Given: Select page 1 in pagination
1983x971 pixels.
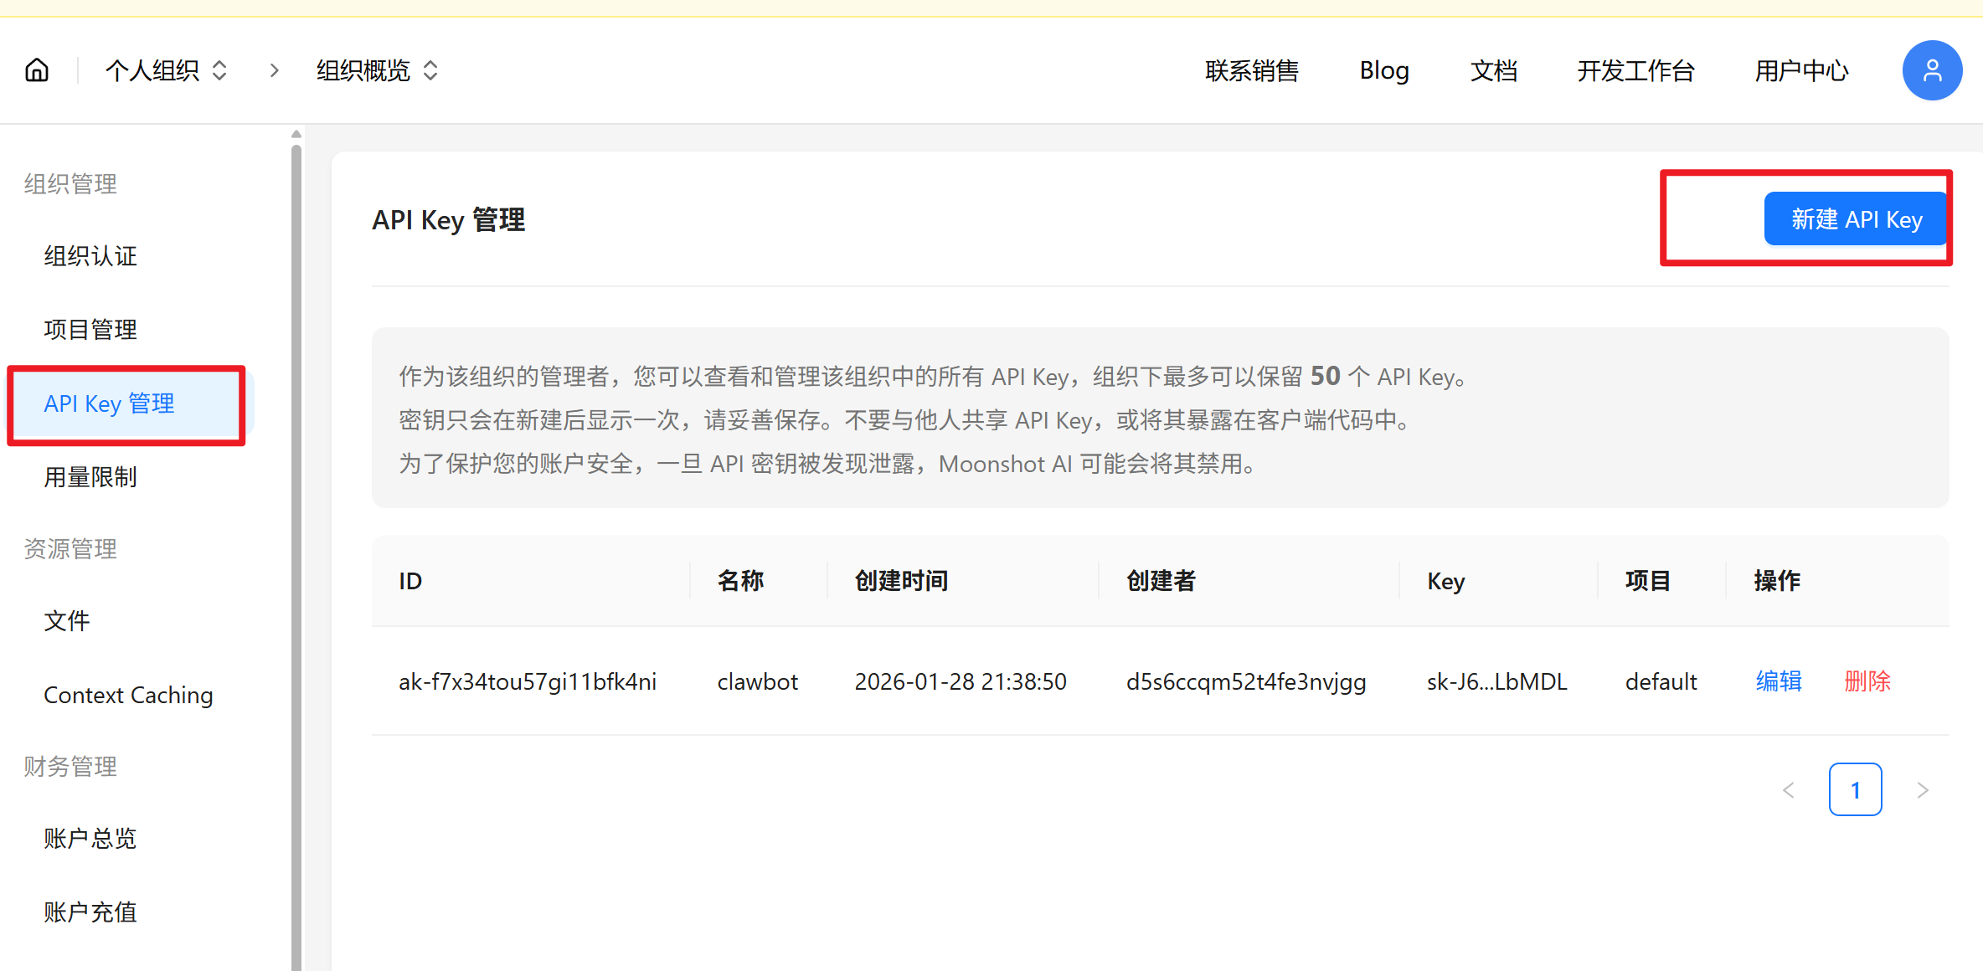Looking at the screenshot, I should 1855,790.
